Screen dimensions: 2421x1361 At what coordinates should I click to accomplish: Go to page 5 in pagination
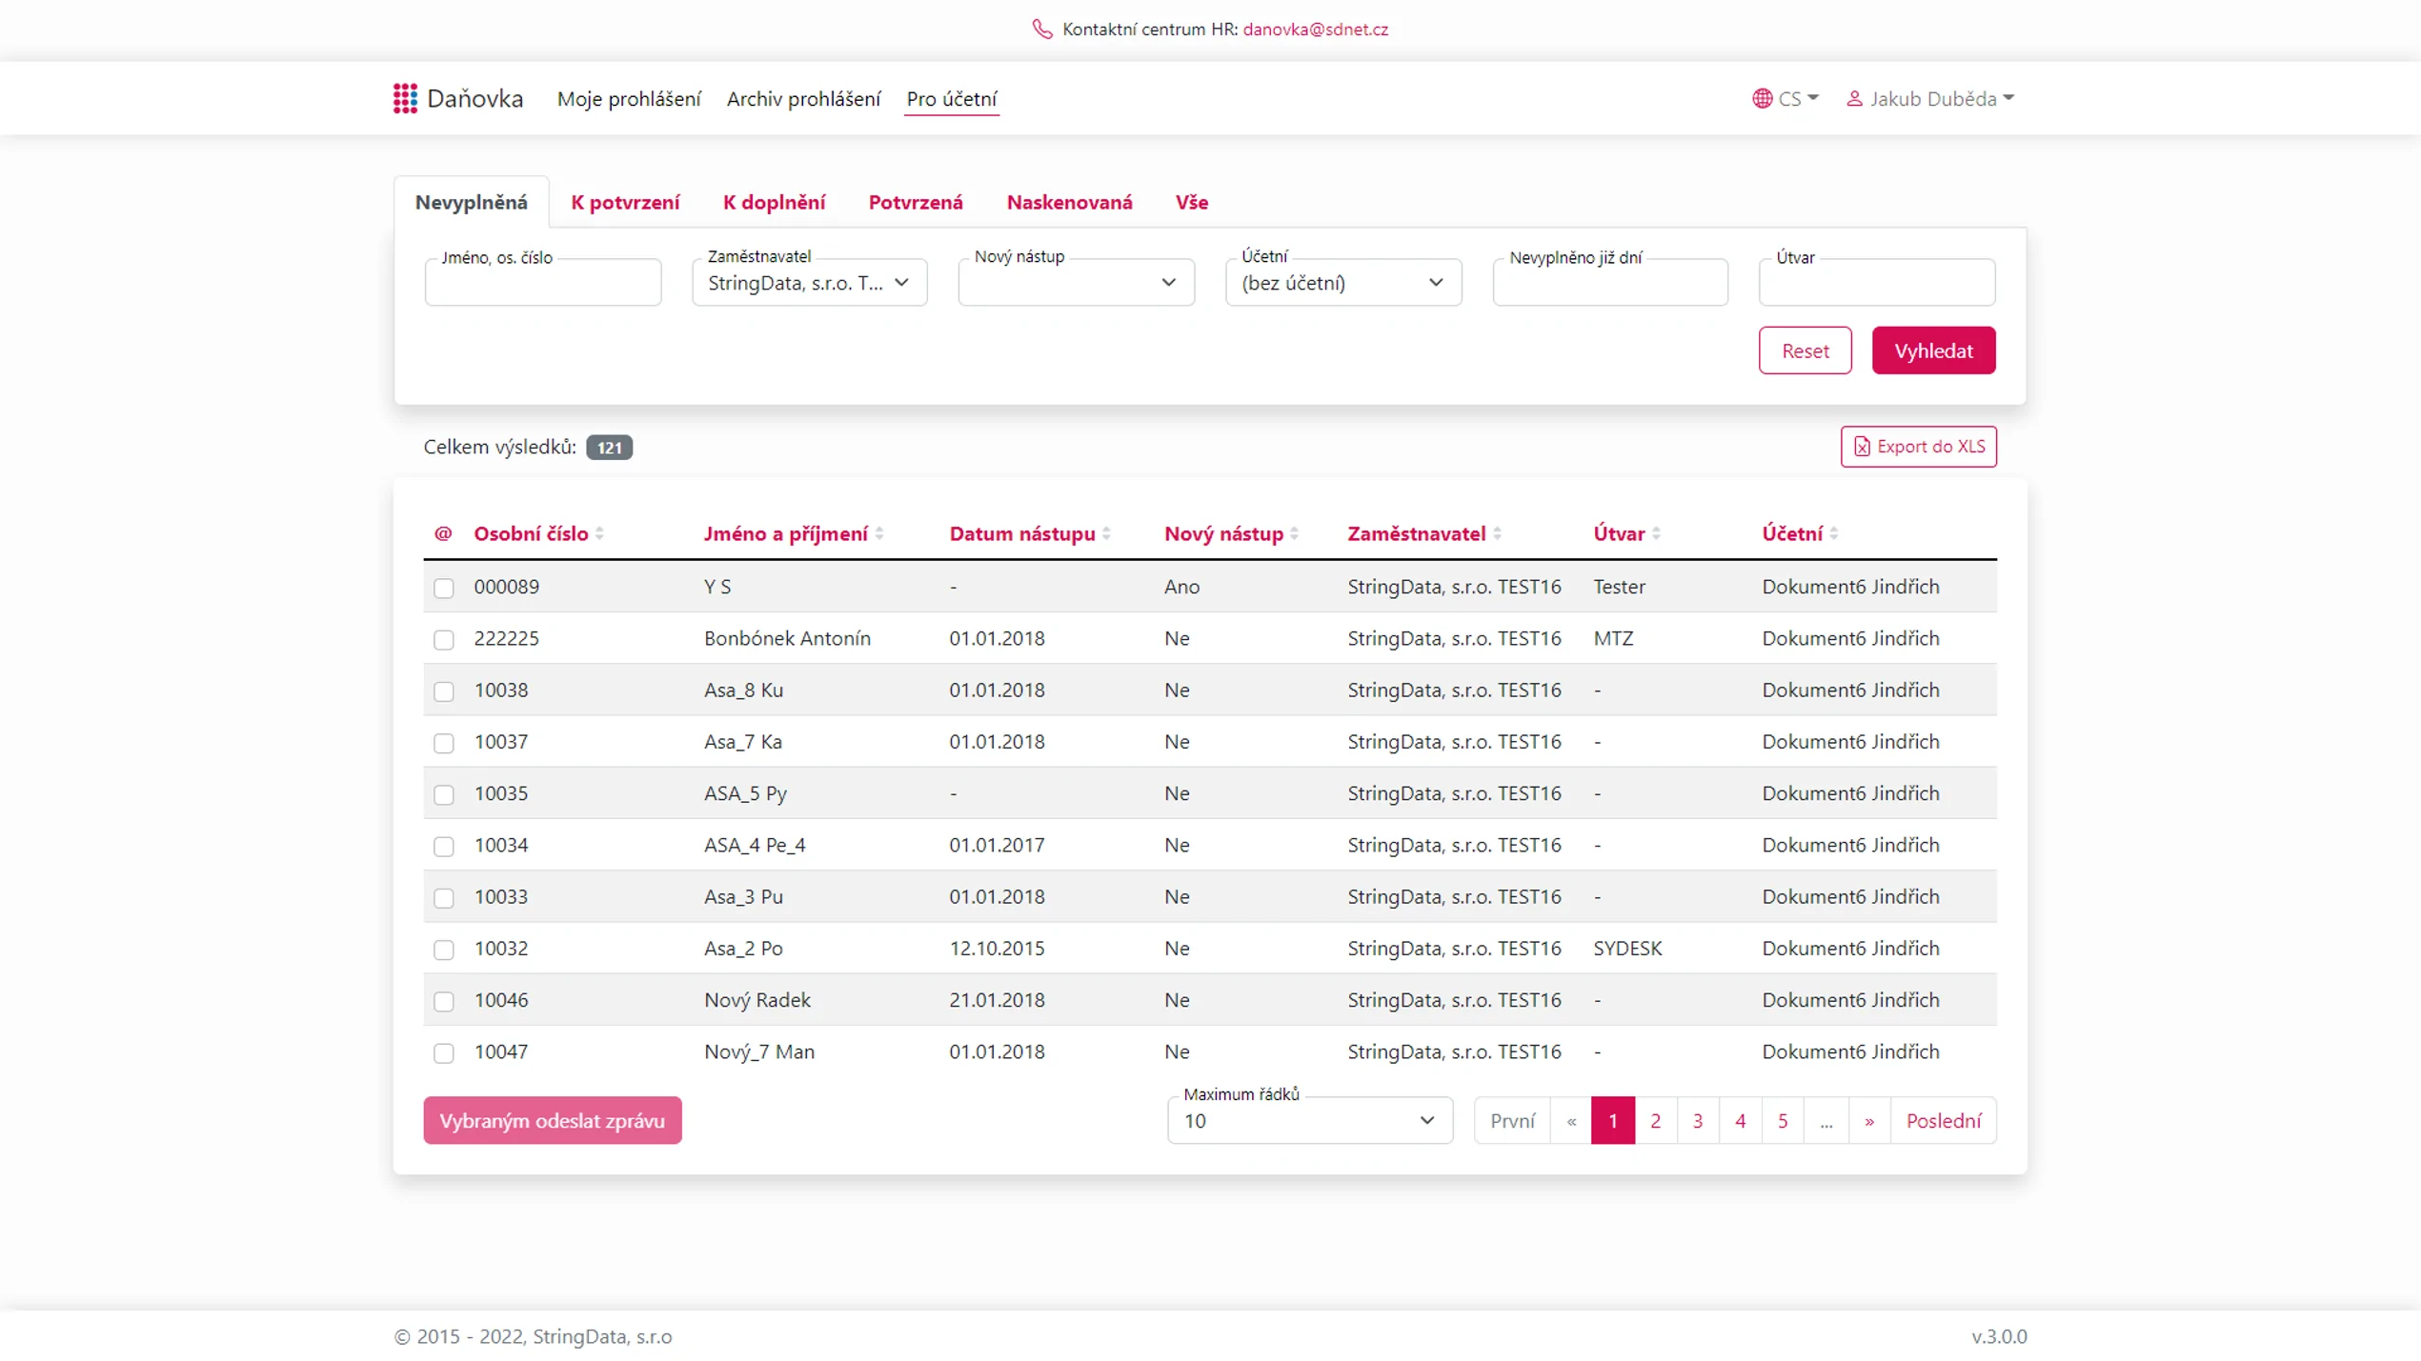pyautogui.click(x=1782, y=1120)
